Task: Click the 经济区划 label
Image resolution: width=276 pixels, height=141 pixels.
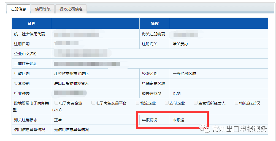Action: (150, 74)
